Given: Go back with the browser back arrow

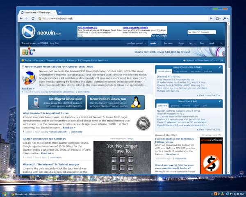Looking at the screenshot, I should point(21,18).
